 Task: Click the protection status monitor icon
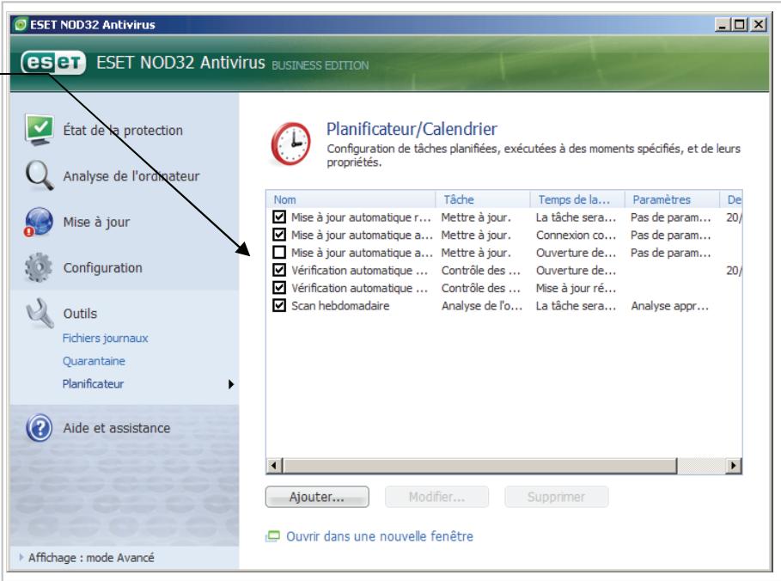tap(40, 130)
